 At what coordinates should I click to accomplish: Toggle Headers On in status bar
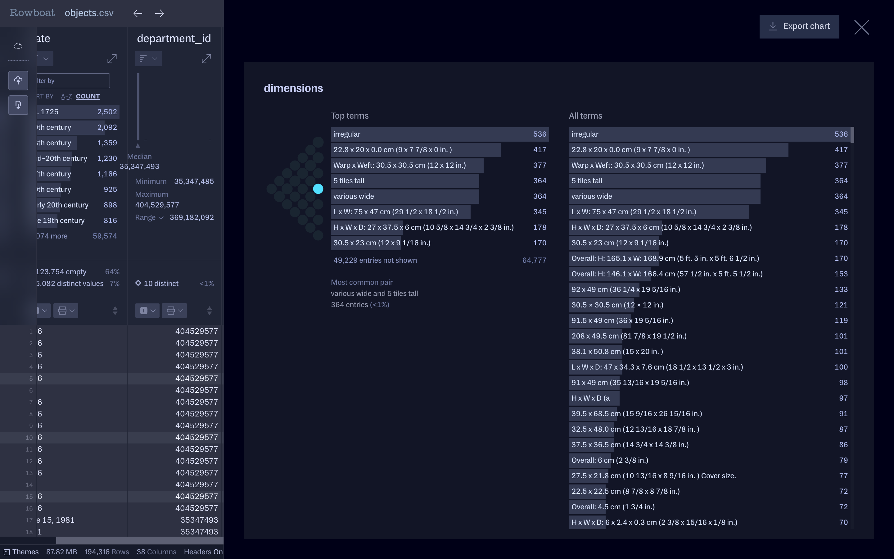203,552
